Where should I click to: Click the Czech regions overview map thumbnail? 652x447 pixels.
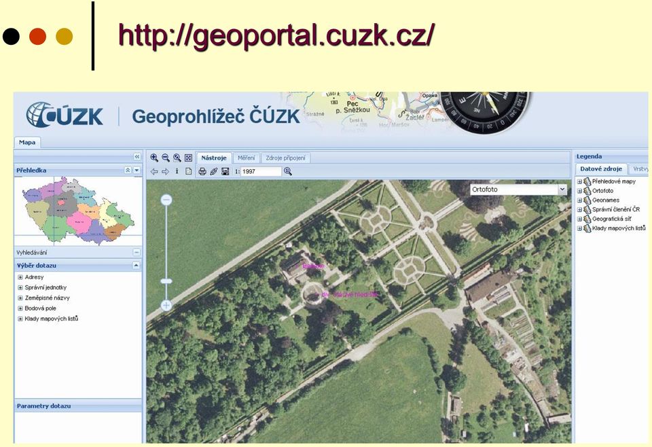(x=77, y=211)
